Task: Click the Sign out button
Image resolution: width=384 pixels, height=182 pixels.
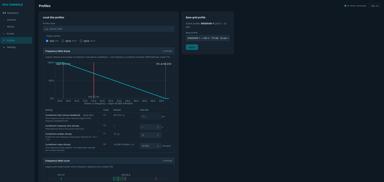Action: (375, 6)
